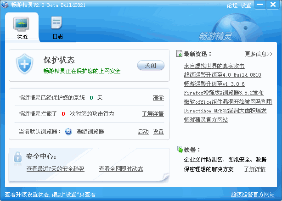Click the 最新资讯 heading text

coord(197,54)
